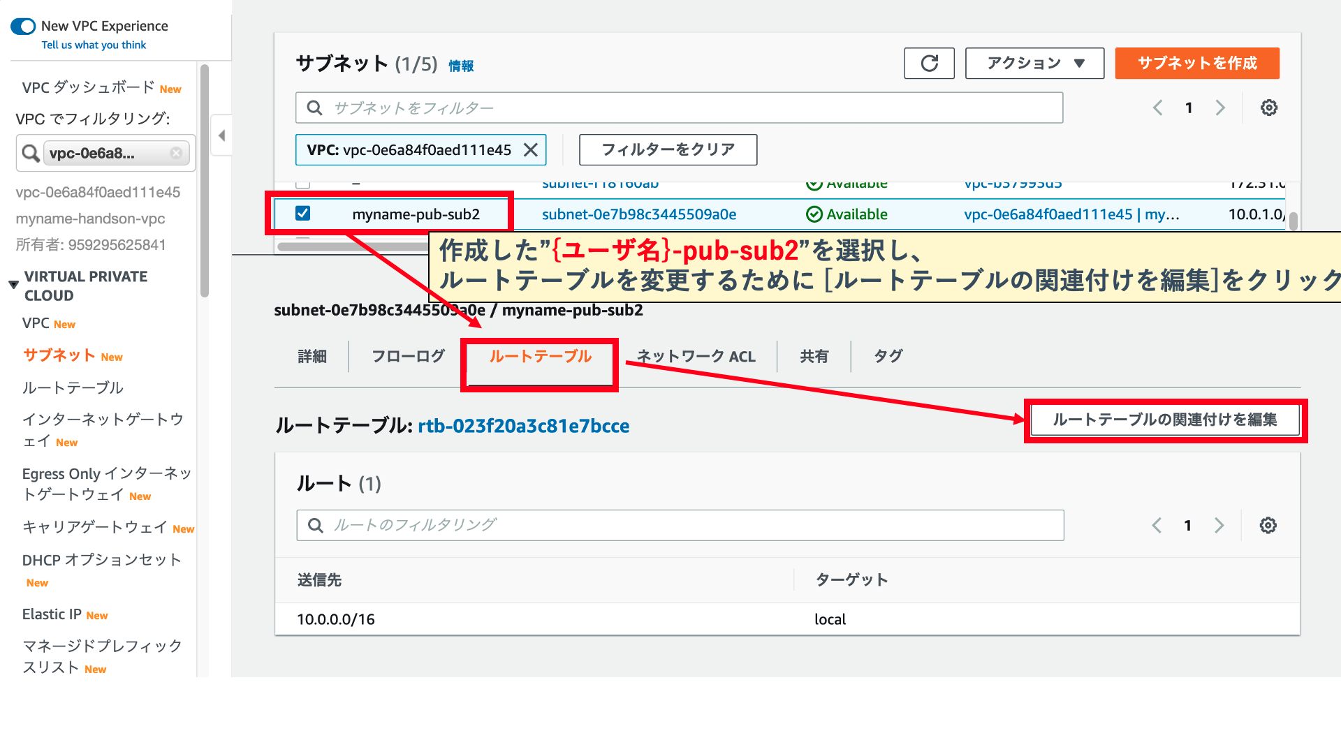Screen dimensions: 1341x754
Task: Open Egress Only インターネットゲートウェイ item
Action: click(106, 484)
